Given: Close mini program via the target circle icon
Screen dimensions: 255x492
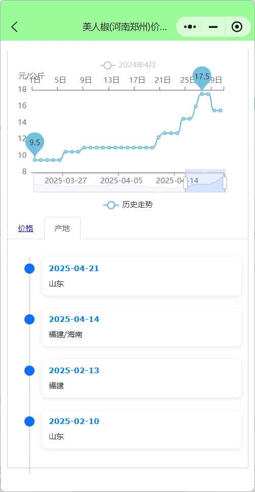Looking at the screenshot, I should [237, 27].
